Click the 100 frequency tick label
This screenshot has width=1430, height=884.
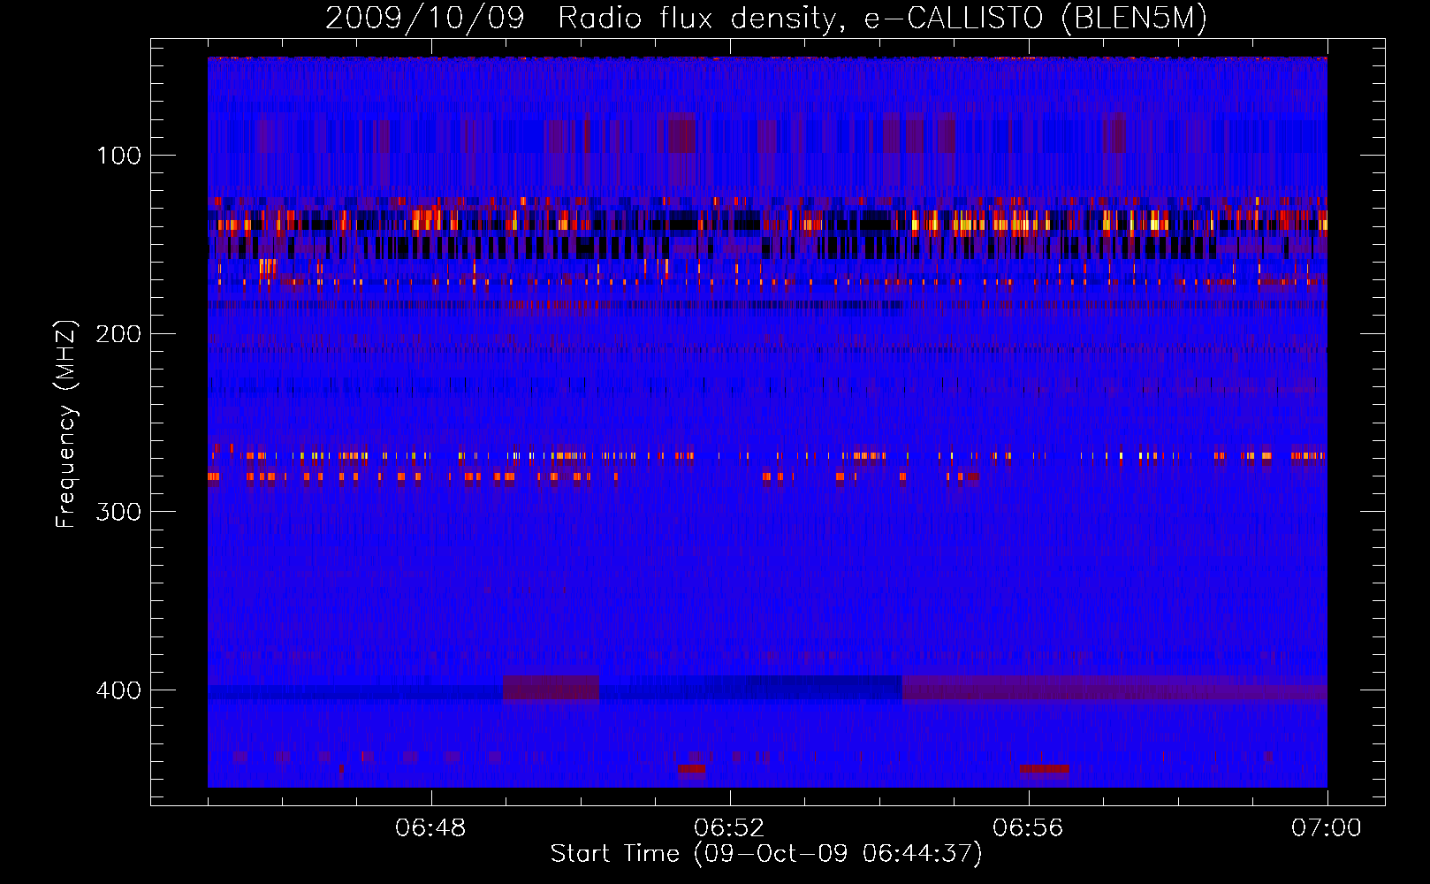pos(118,156)
